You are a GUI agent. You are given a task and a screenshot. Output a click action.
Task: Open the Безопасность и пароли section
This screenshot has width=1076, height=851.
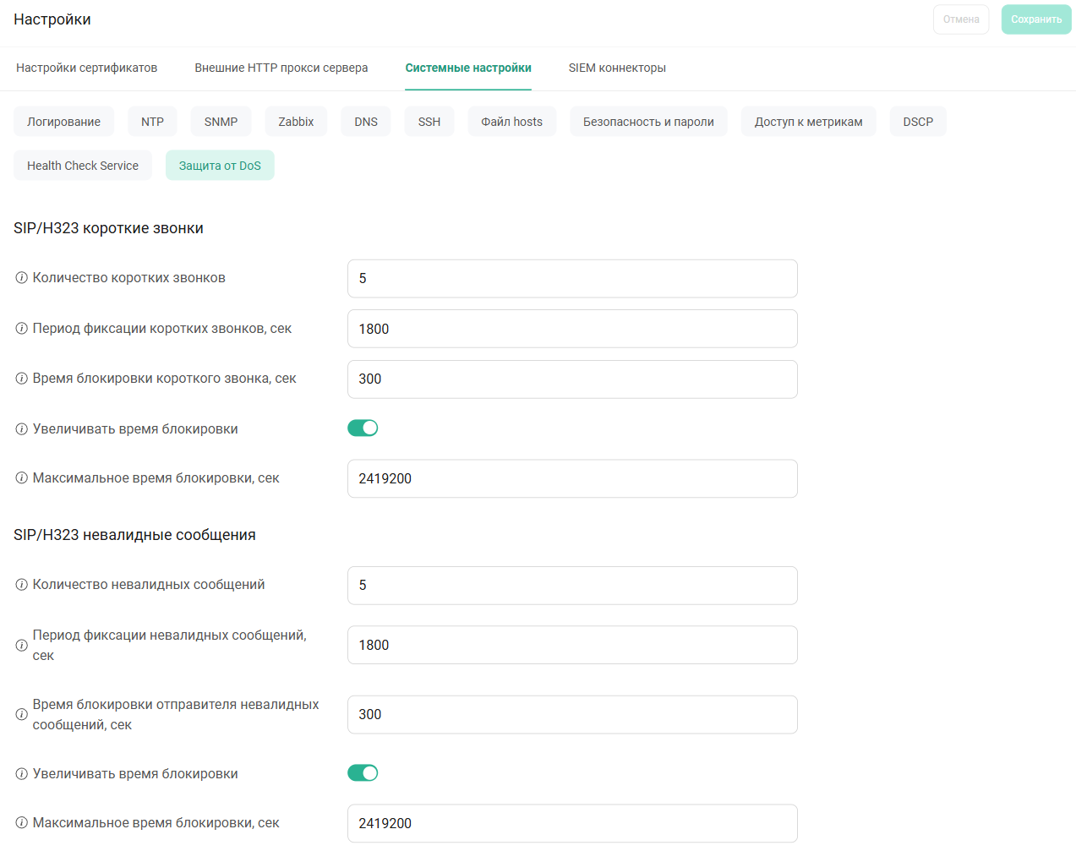click(648, 122)
